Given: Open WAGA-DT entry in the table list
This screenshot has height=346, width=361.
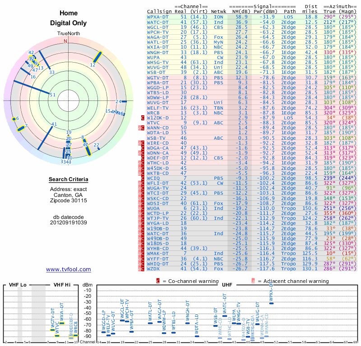Looking at the screenshot, I should pos(157,37).
